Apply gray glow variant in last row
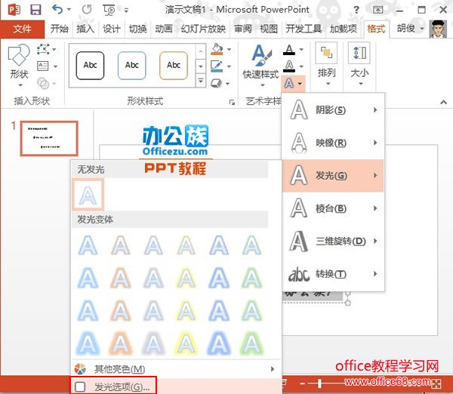 (153, 343)
